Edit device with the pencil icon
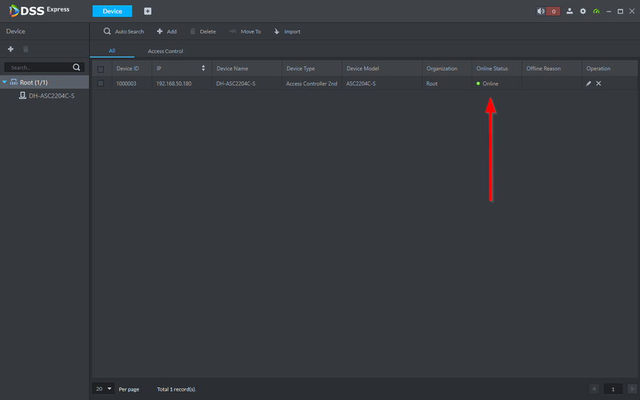The image size is (640, 400). [588, 83]
